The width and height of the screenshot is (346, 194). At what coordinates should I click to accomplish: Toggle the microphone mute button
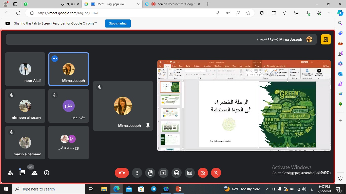point(216,173)
